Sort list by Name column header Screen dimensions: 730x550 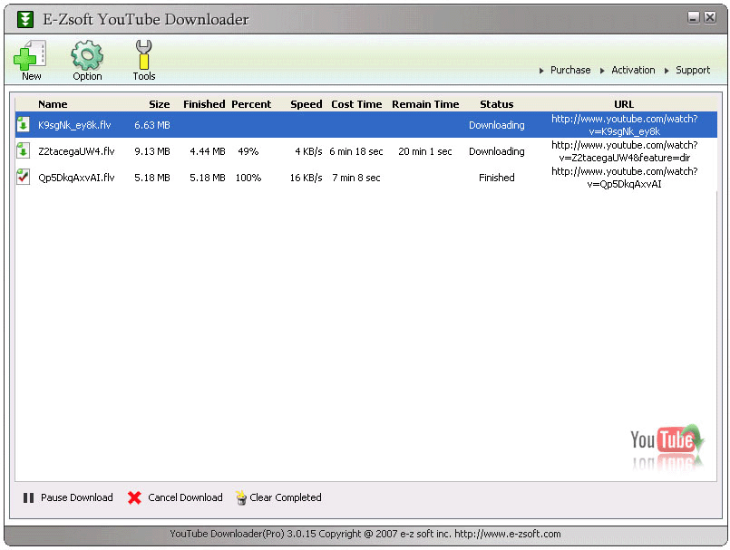click(53, 104)
